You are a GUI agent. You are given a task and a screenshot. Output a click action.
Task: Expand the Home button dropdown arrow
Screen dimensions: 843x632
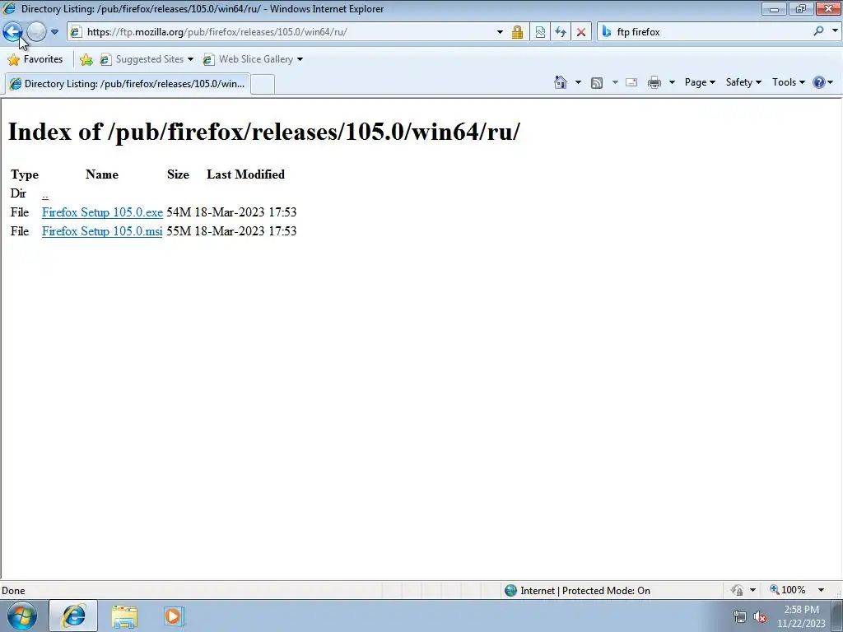pos(578,82)
